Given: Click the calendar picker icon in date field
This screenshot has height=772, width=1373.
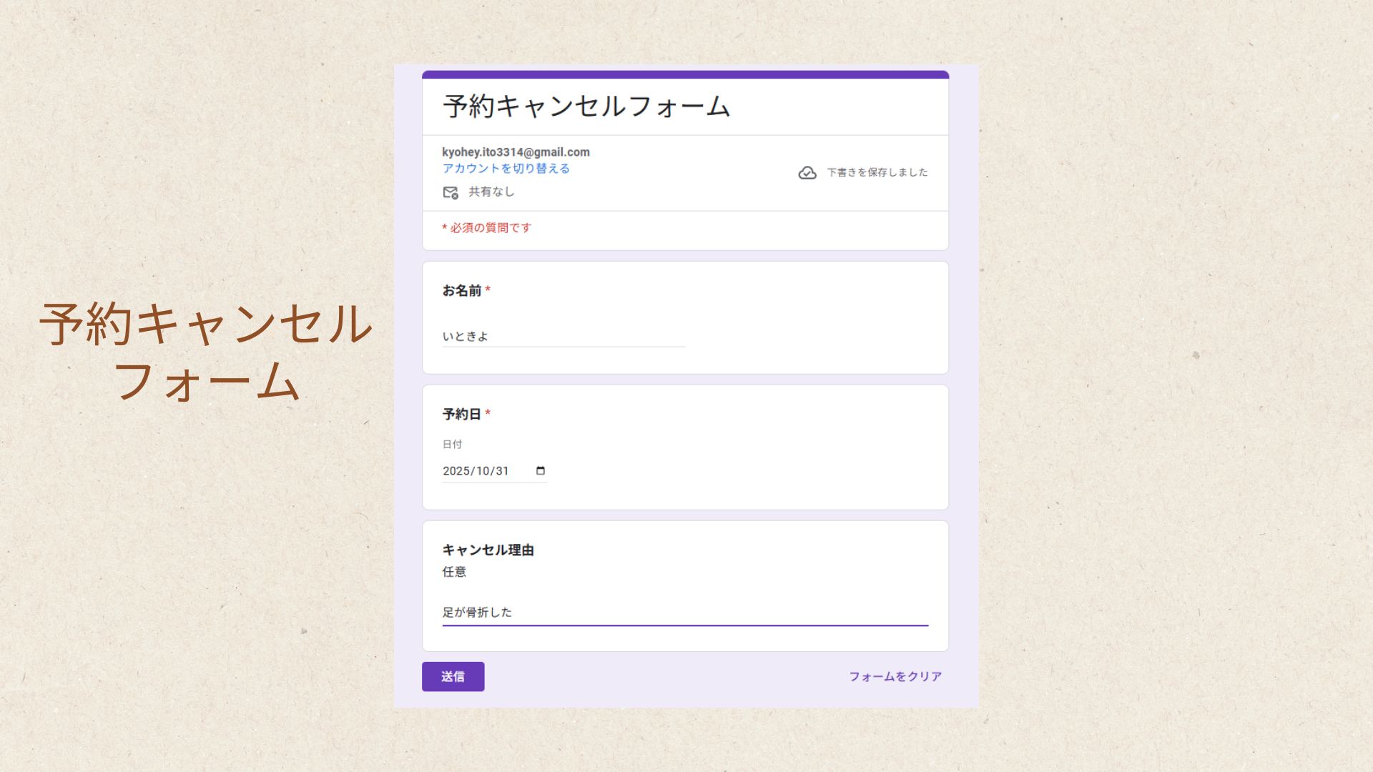Looking at the screenshot, I should (x=541, y=470).
